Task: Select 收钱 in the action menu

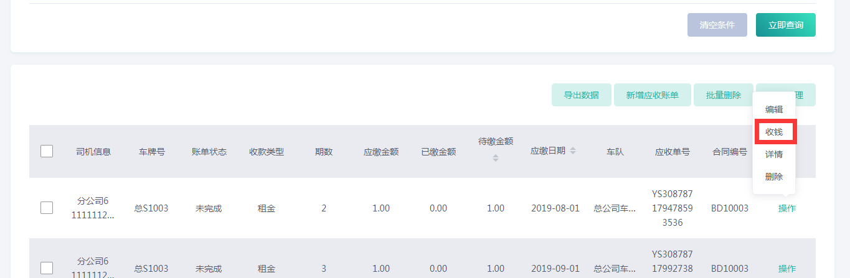Action: 774,132
